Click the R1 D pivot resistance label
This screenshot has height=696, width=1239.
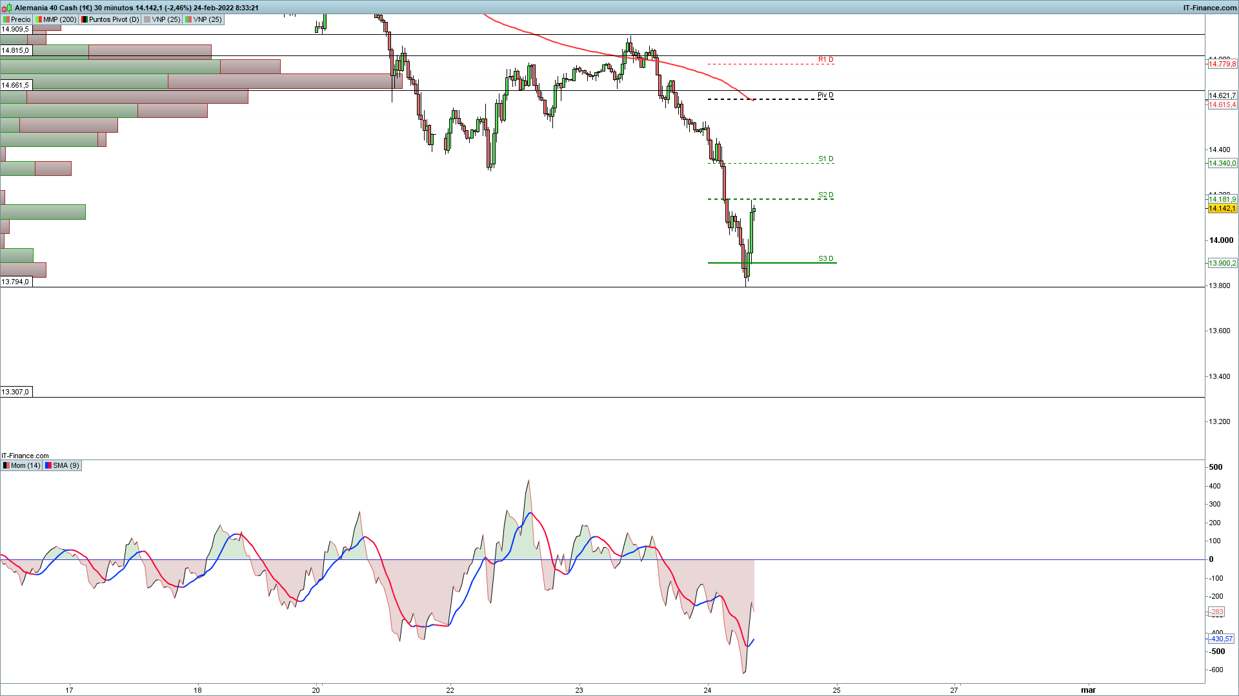[825, 59]
